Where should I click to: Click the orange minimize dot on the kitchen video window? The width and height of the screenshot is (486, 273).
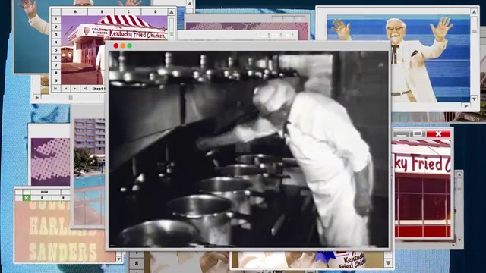(x=123, y=45)
